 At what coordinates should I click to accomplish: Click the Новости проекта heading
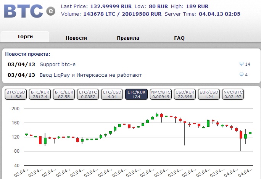(x=27, y=54)
